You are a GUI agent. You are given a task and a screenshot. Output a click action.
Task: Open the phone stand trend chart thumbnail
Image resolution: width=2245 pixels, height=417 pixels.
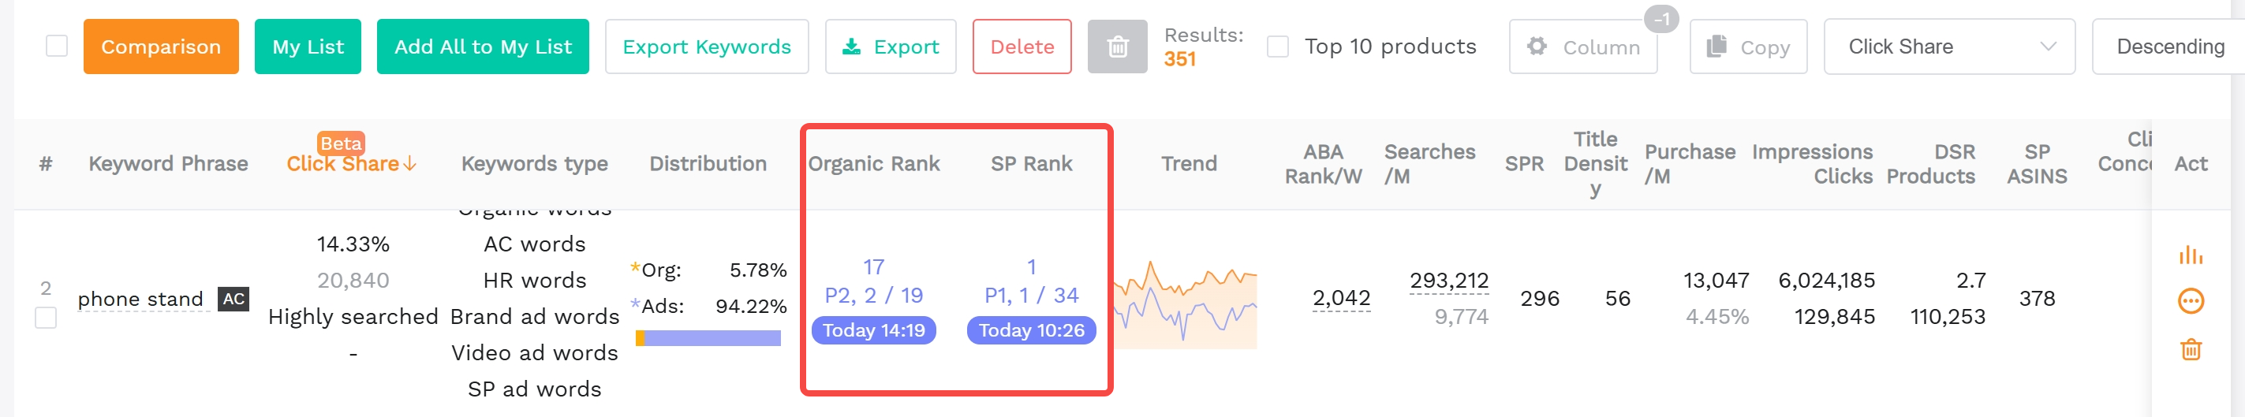pos(1186,305)
